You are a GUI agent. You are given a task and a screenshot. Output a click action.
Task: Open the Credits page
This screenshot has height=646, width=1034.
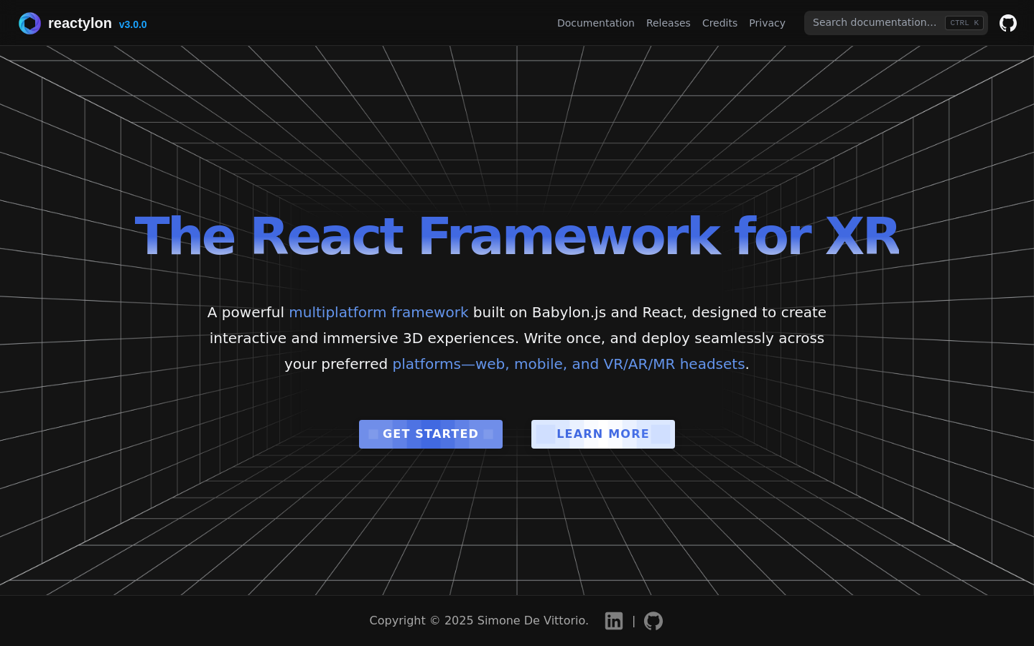(x=719, y=23)
